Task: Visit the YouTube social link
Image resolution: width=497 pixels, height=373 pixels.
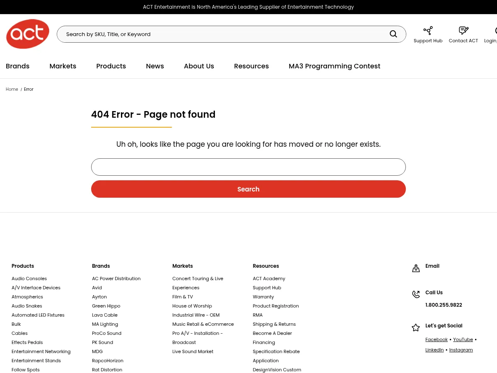Action: pyautogui.click(x=463, y=339)
